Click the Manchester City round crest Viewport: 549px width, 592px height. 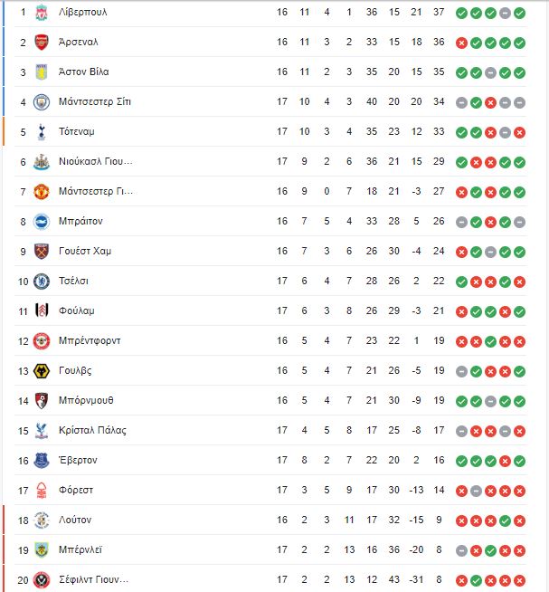click(x=42, y=102)
